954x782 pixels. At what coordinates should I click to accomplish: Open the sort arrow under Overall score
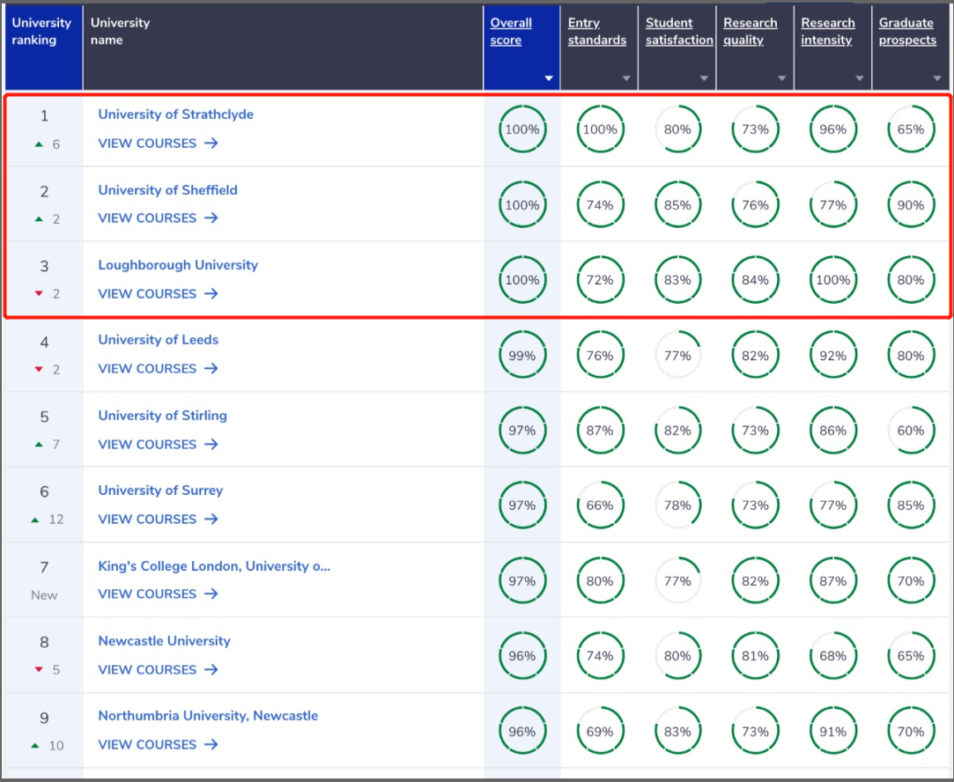click(x=549, y=78)
